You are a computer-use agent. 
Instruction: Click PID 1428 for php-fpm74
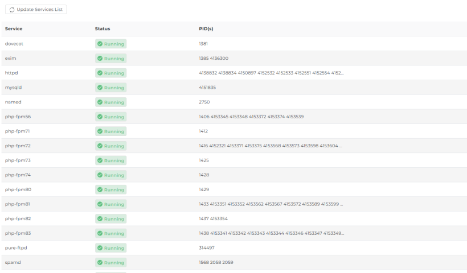click(204, 175)
